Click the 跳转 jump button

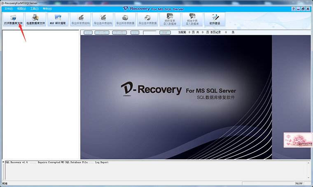(165, 33)
